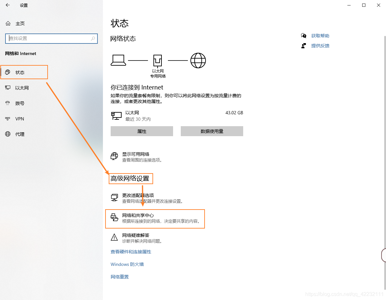Screen dimensions: 386x300
Task: Open 网络和共享中心
Action: 155,219
